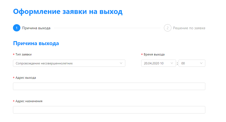226x122 pixels.
Task: Click the Адрес назначения field label
Action: [29, 101]
